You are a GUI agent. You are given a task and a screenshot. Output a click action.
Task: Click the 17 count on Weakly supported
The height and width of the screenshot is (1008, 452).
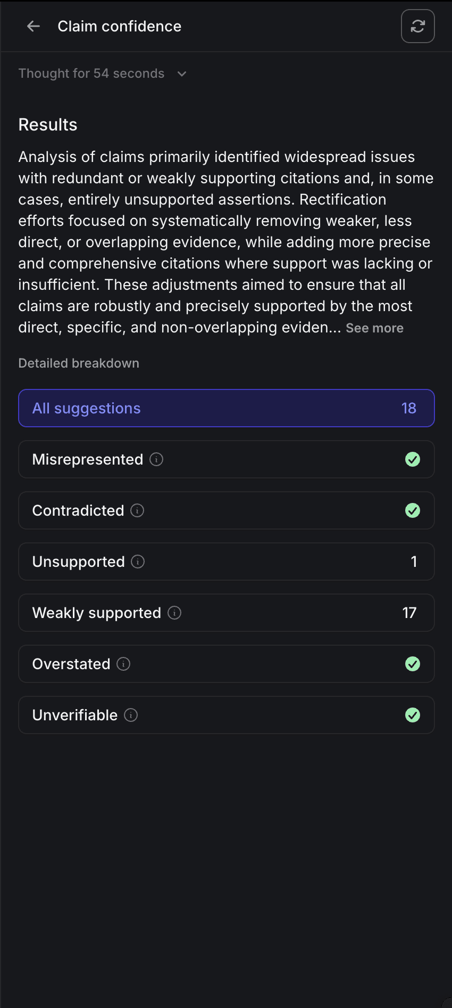point(409,613)
